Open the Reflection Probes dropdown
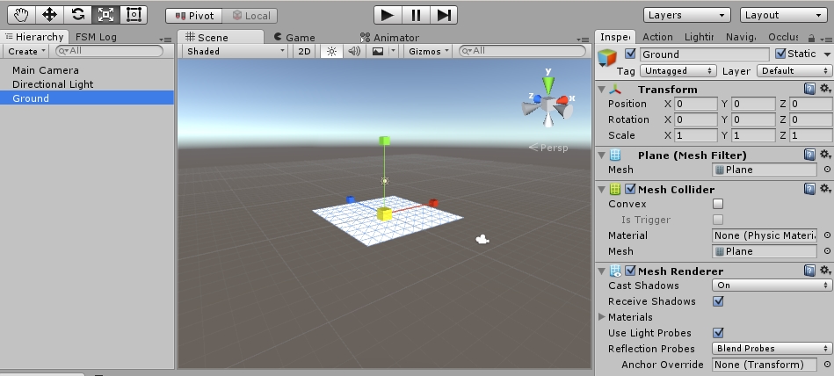834x376 pixels. click(772, 349)
